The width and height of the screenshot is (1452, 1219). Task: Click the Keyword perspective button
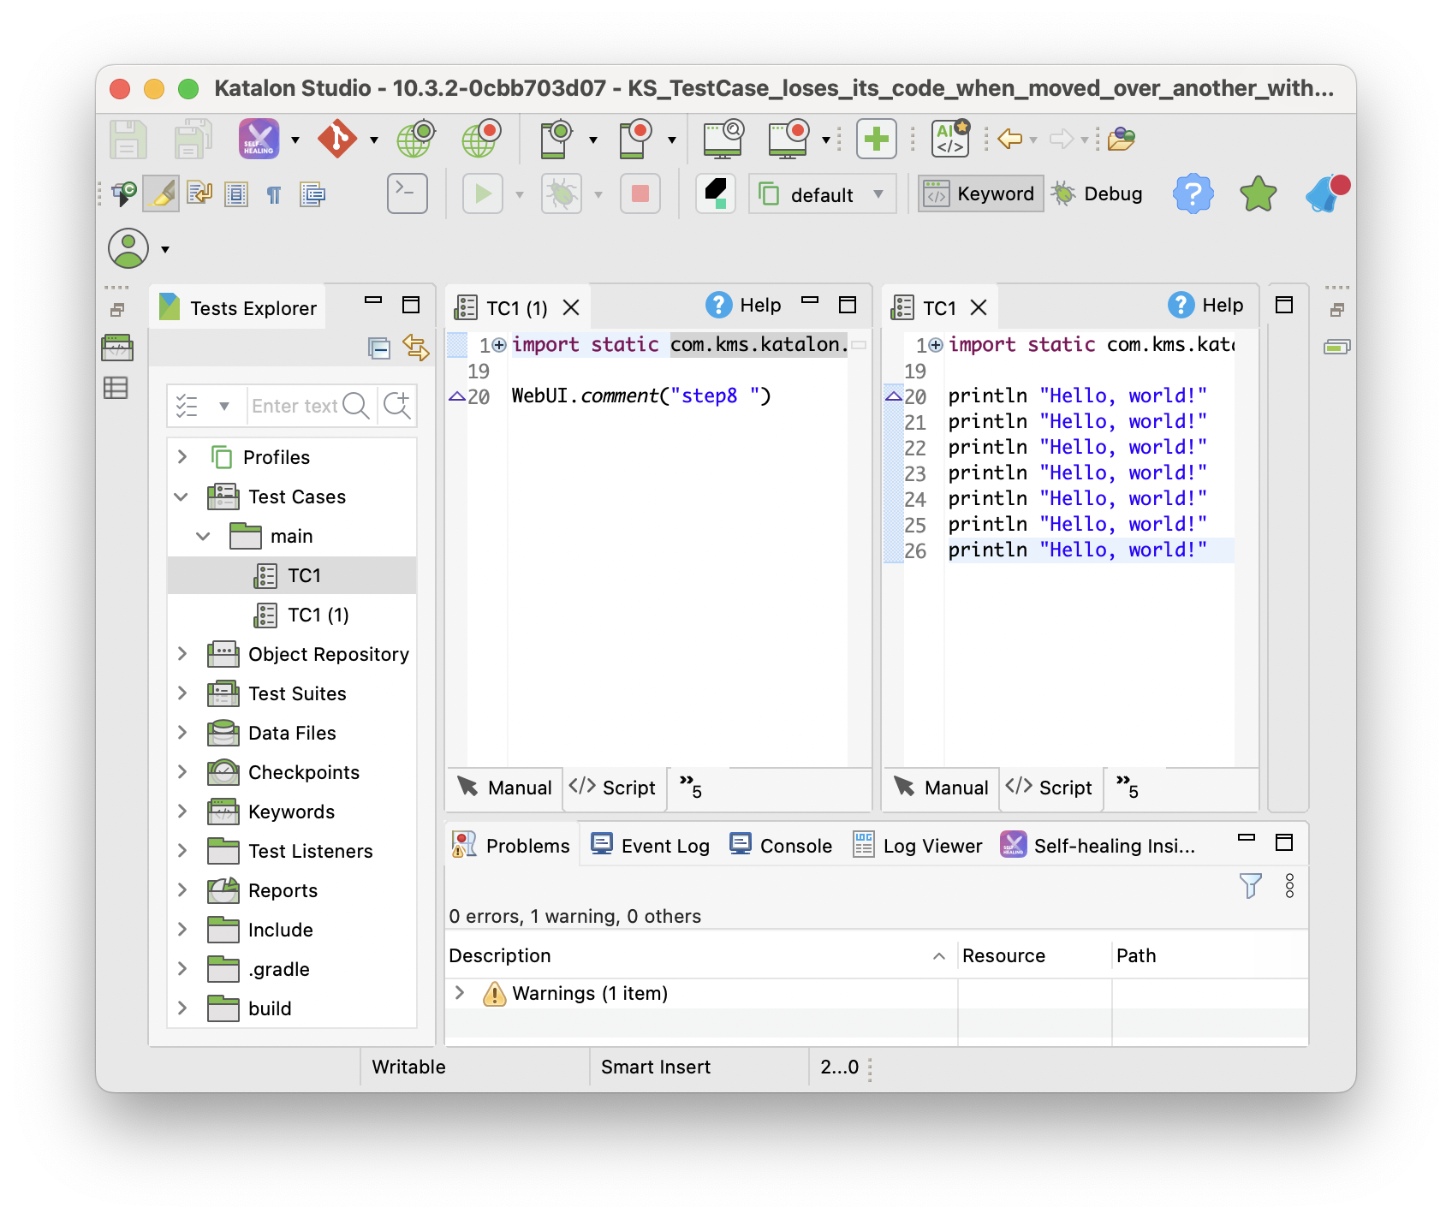tap(980, 193)
